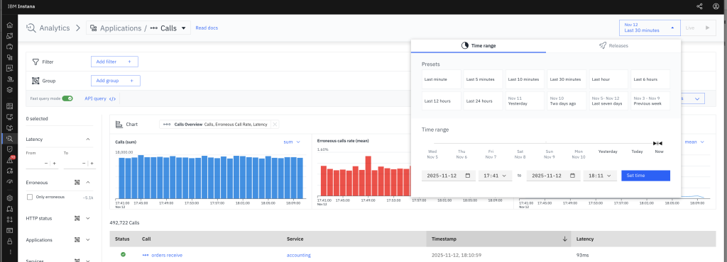Open the accounting service link
Viewport: 727px width, 262px height.
tap(299, 255)
